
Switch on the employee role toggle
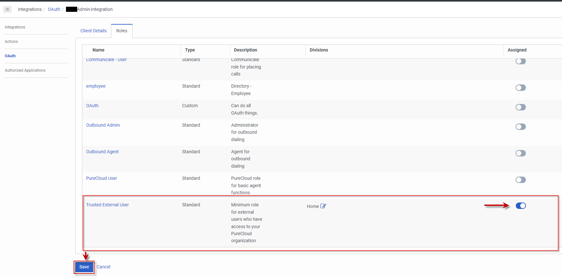pyautogui.click(x=520, y=88)
